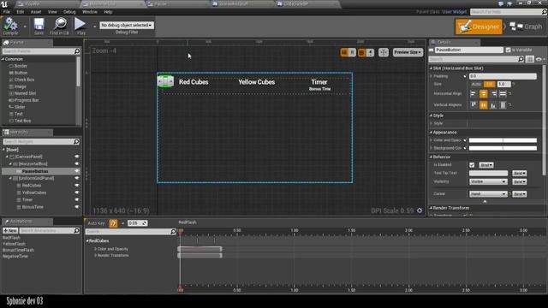Open Play options dropdown arrow
This screenshot has width=548, height=308.
pos(94,27)
